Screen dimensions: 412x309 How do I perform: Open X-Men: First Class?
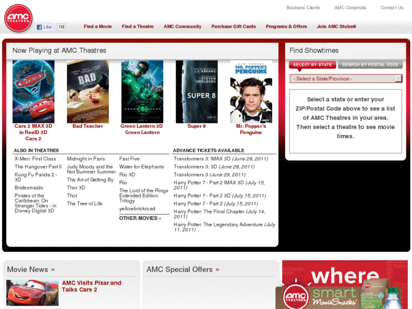pos(35,159)
